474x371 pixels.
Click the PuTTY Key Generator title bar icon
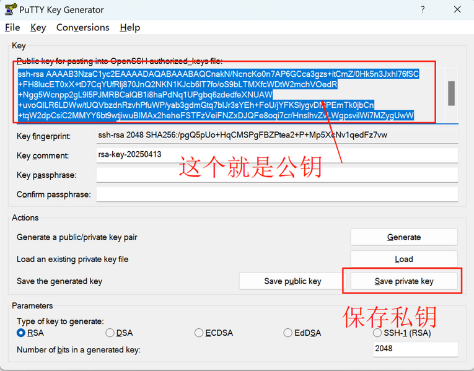10,10
